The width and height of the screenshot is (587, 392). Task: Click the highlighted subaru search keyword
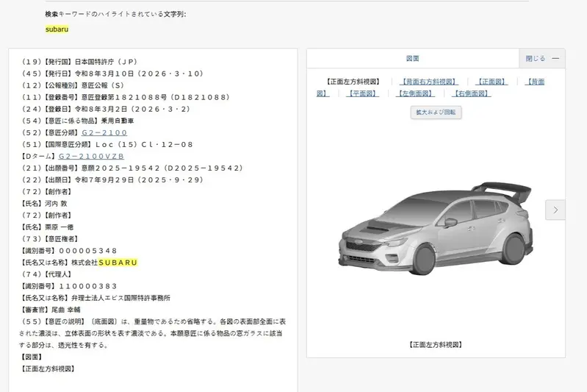[x=57, y=29]
